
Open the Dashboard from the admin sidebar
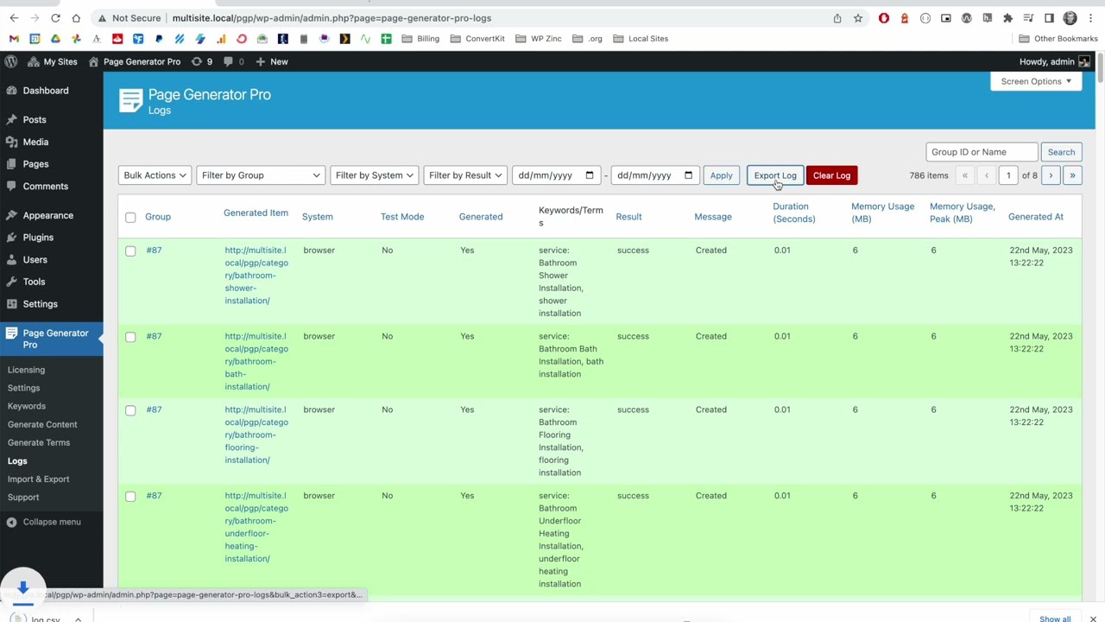coord(46,90)
